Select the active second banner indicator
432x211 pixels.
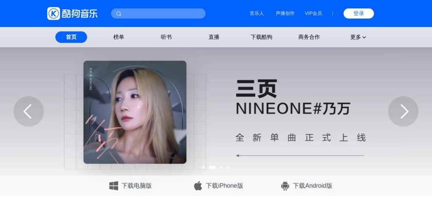(212, 167)
